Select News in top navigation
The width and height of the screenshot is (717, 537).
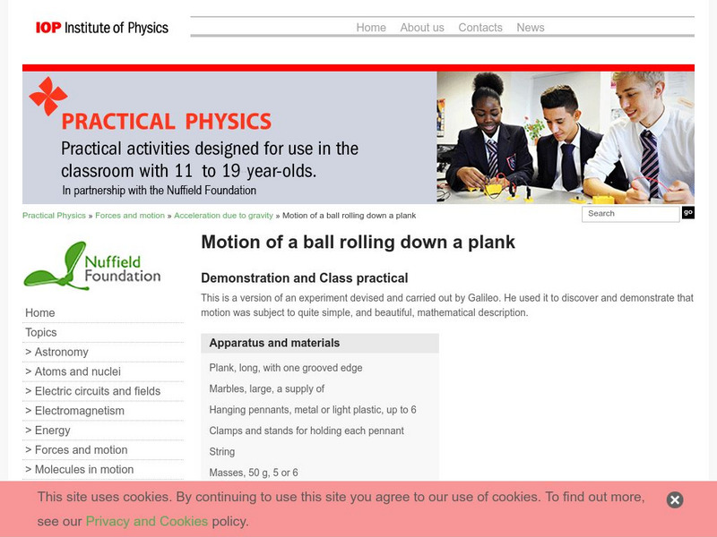531,28
